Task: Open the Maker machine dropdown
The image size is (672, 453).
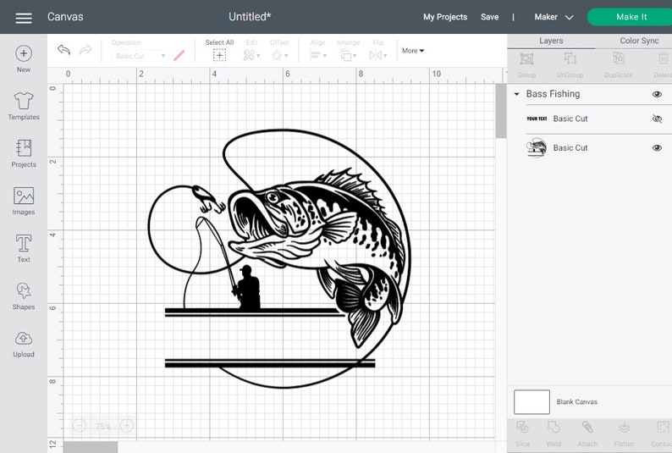Action: [554, 17]
